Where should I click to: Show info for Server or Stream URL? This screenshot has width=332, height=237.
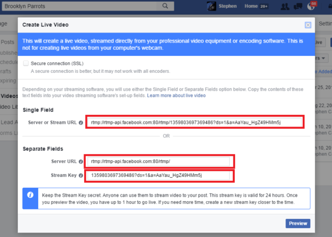[x=81, y=123]
